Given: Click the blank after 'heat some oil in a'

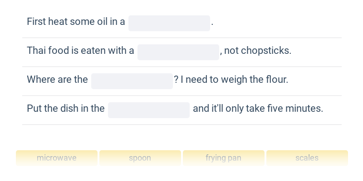Looking at the screenshot, I should (x=169, y=24).
